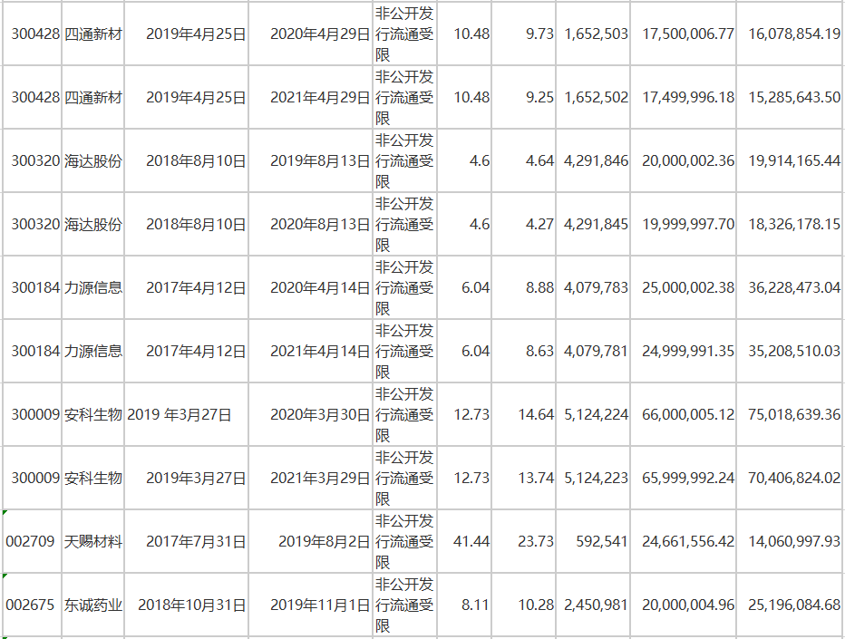Select cell 66,000,005.12
Image resolution: width=845 pixels, height=639 pixels.
point(684,414)
